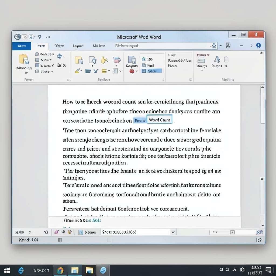Click the middle text button in ribbon's third group
Image resolution: width=276 pixels, height=276 pixels.
click(180, 60)
